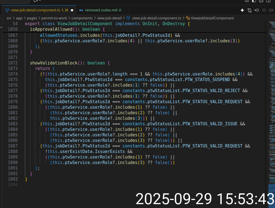275x208 pixels.
Task: Go to next change arrow icon
Action: click(x=271, y=10)
